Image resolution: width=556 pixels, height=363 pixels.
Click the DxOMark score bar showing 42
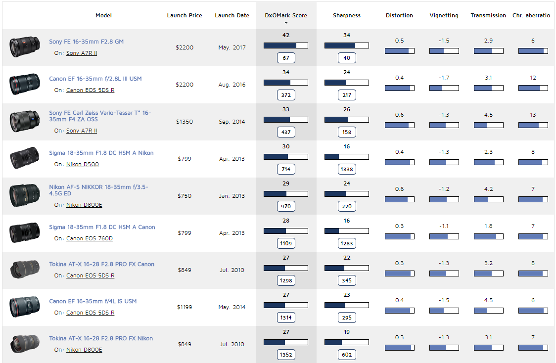click(286, 45)
